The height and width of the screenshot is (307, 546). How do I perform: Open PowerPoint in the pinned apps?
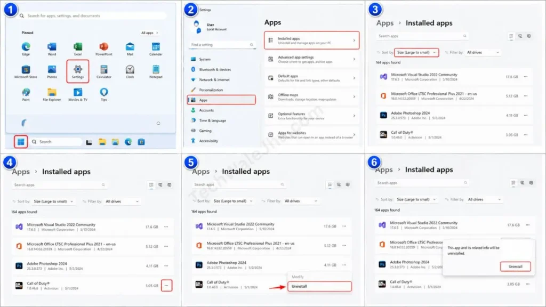[104, 49]
